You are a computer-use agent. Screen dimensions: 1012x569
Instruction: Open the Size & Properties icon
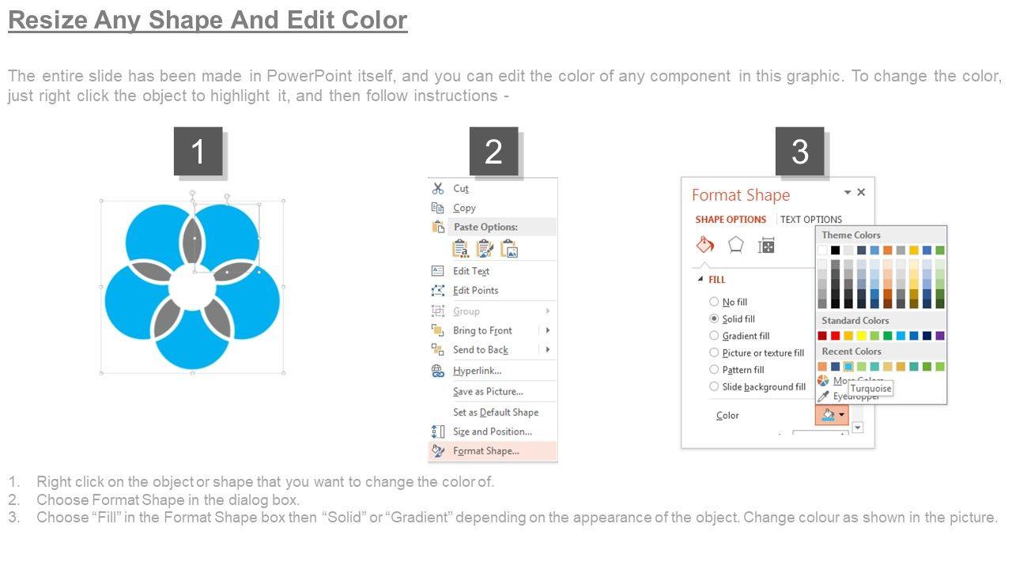[x=766, y=245]
